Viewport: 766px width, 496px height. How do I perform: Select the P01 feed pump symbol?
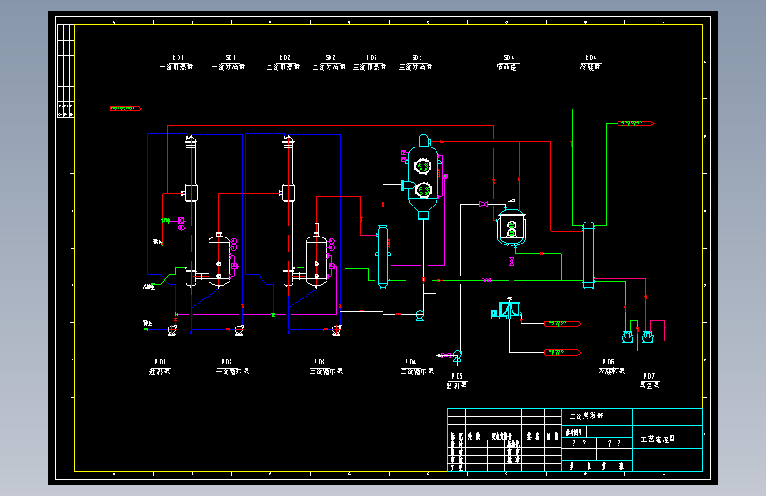[172, 330]
